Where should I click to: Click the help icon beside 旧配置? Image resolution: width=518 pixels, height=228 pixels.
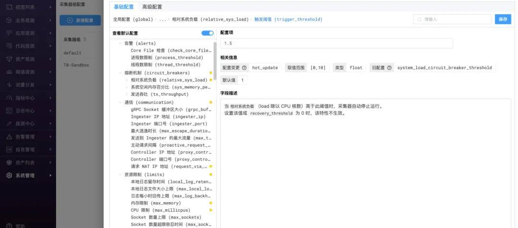pos(389,68)
